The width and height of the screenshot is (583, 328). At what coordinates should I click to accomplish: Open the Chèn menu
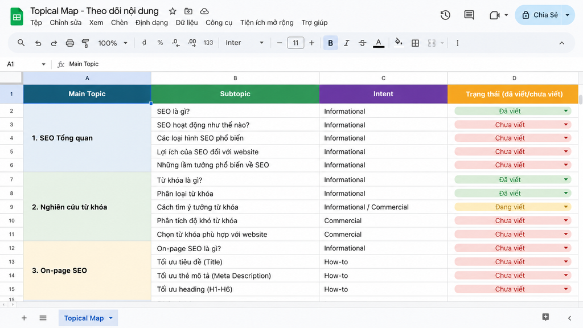click(120, 23)
